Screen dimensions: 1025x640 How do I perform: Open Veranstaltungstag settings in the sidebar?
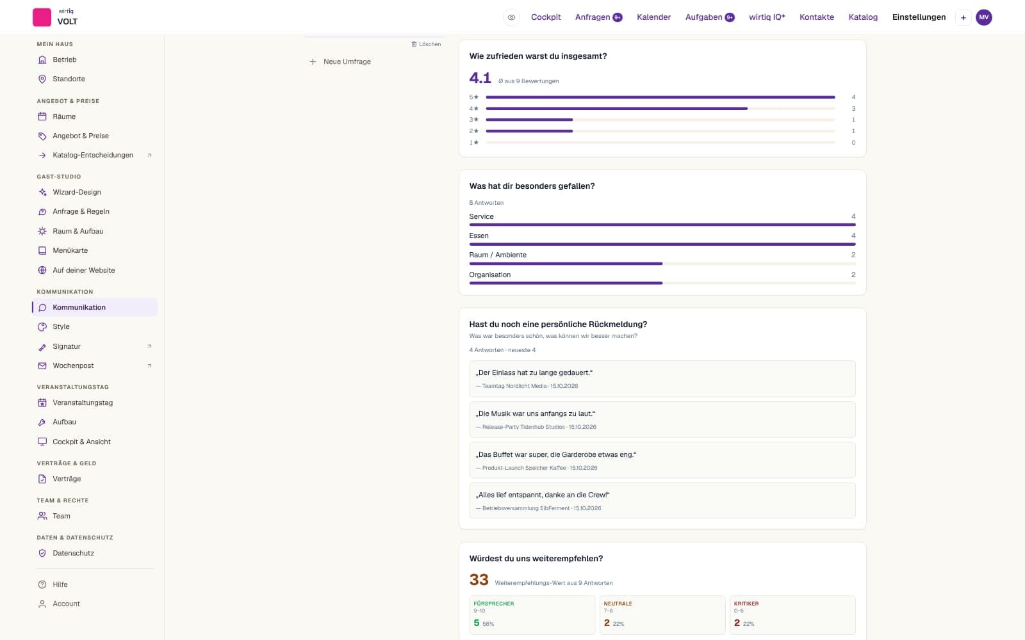point(95,403)
